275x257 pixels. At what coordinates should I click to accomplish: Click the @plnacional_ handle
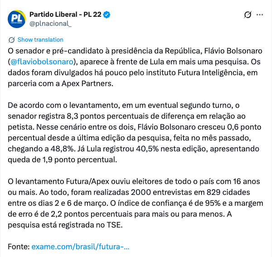point(50,24)
